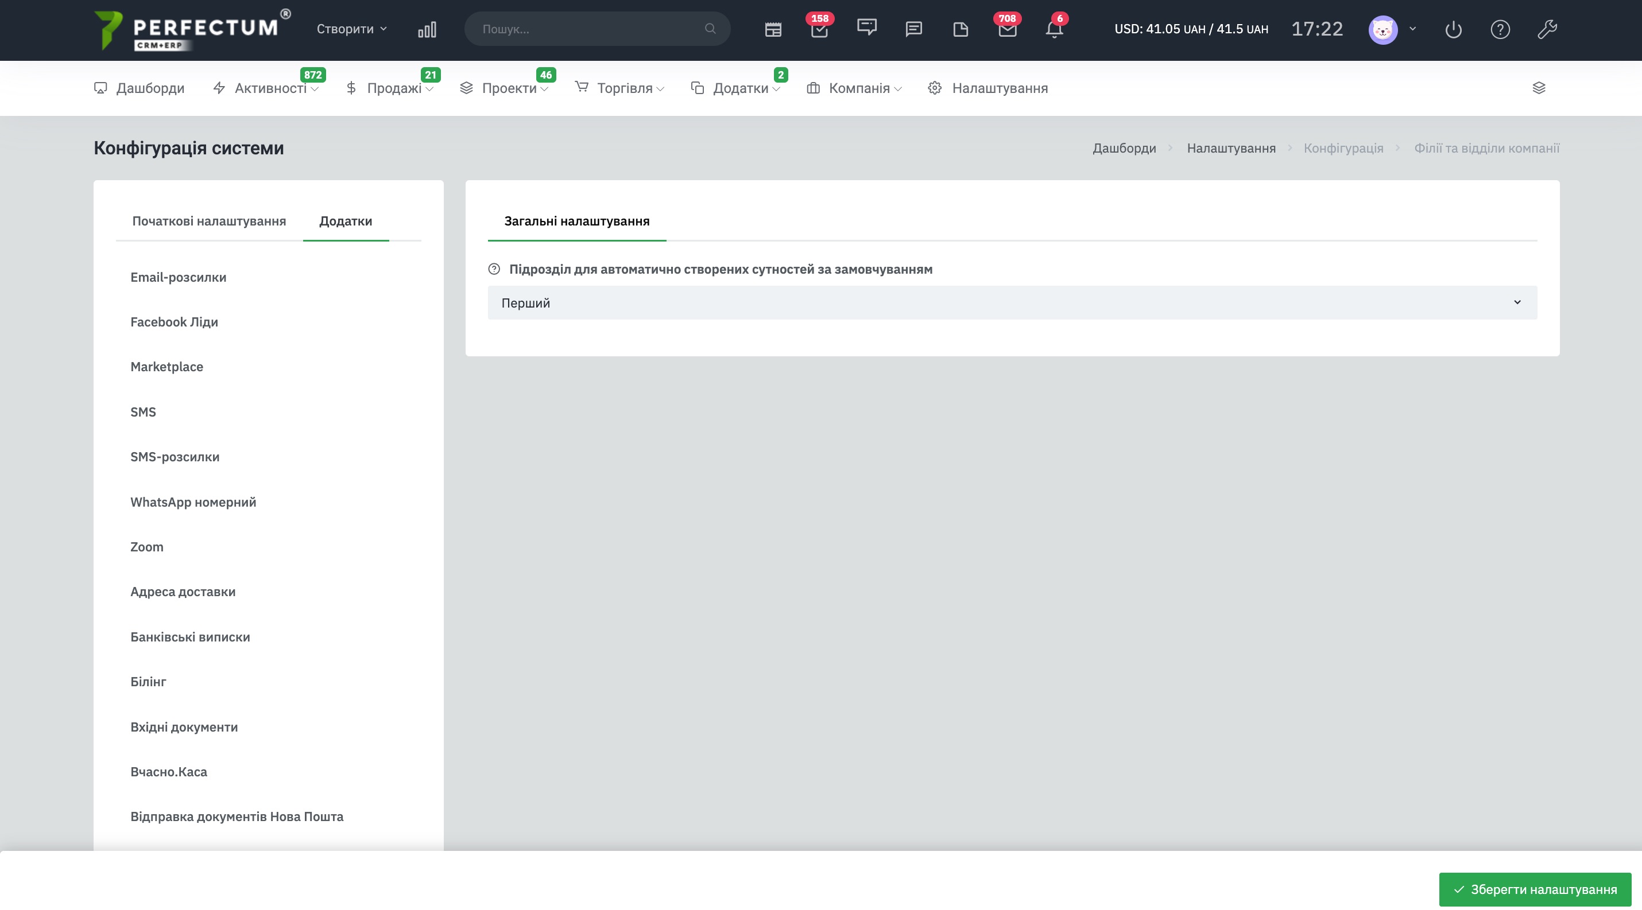The width and height of the screenshot is (1642, 910).
Task: Click Дашборди breadcrumb link
Action: [x=1124, y=147]
